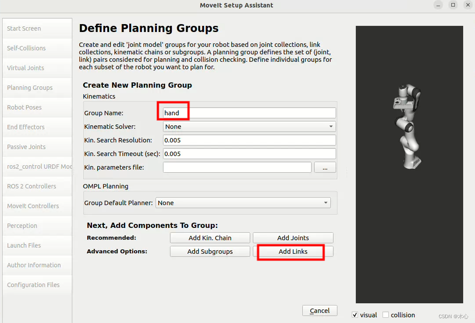
Task: Go to Self-Collisions step
Action: tap(37, 48)
